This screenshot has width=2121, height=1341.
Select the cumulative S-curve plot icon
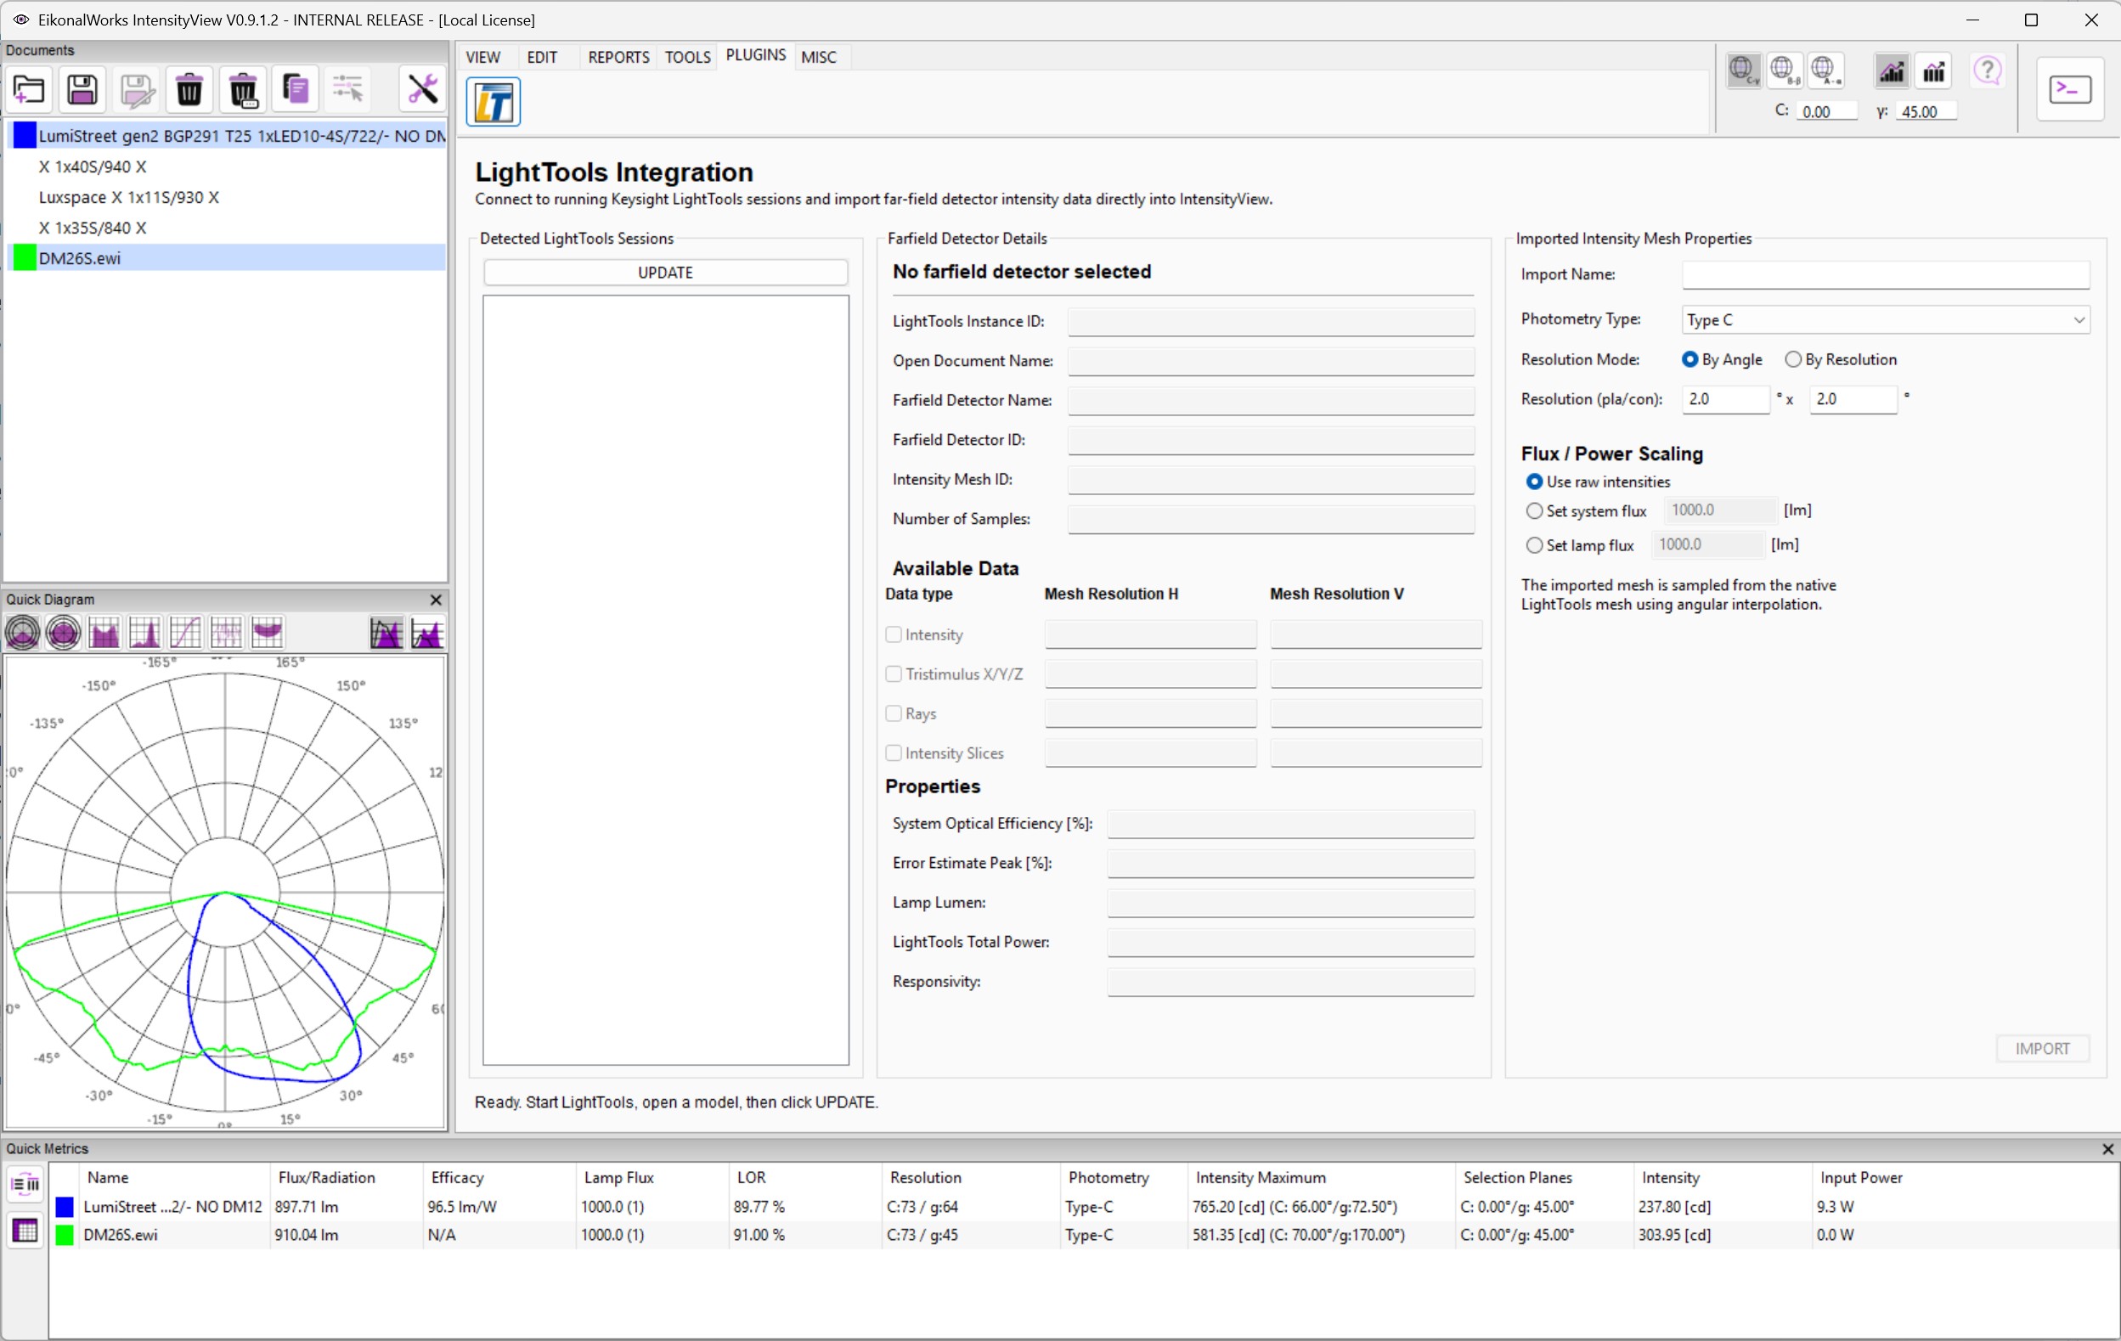pyautogui.click(x=185, y=632)
